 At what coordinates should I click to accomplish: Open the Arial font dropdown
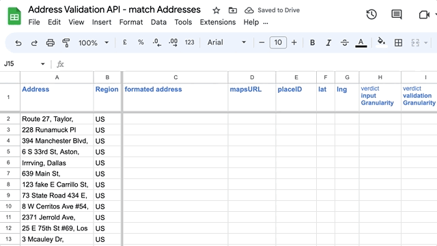coord(227,42)
